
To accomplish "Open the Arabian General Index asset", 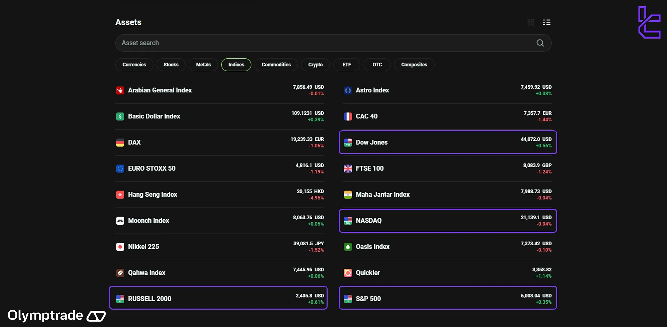I will click(220, 90).
